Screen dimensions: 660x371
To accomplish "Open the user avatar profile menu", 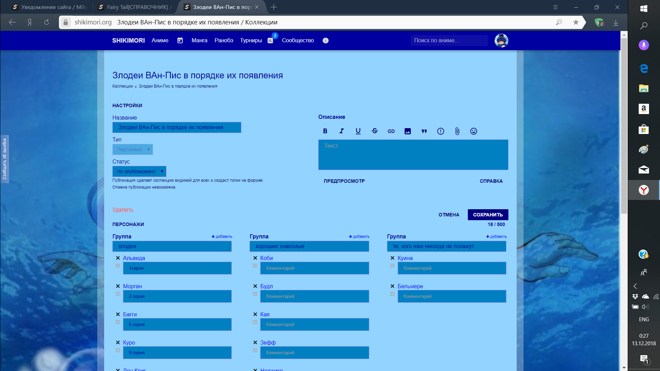I will click(x=501, y=41).
